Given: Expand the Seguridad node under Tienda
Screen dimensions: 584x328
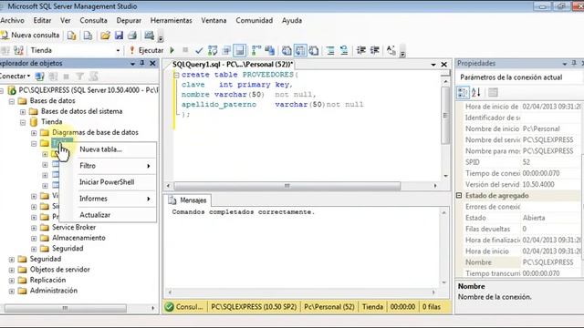Looking at the screenshot, I should click(34, 249).
